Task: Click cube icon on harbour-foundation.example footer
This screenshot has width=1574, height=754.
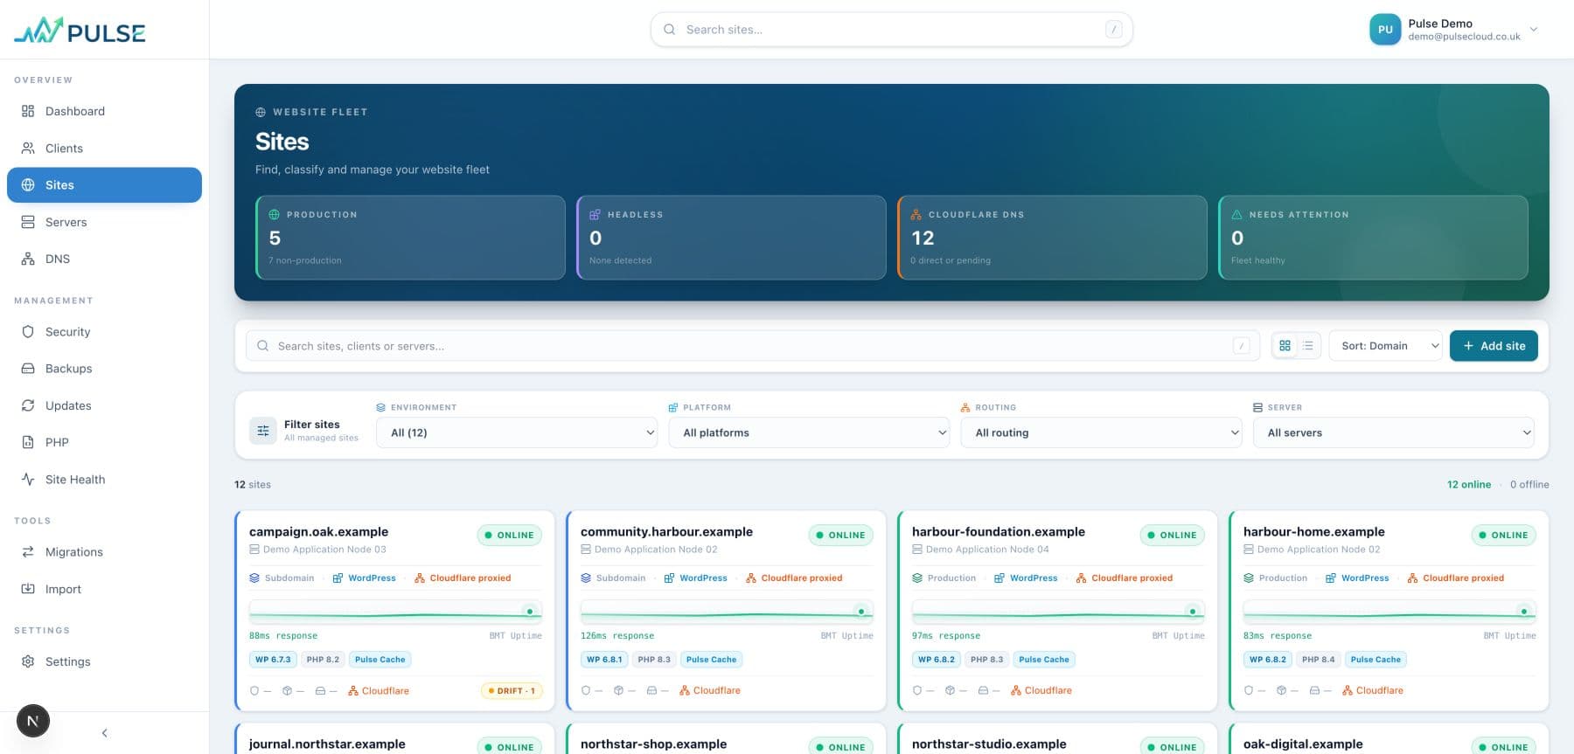Action: [950, 691]
